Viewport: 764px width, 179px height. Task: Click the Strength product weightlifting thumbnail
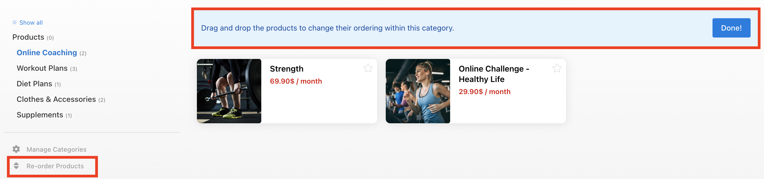[229, 91]
